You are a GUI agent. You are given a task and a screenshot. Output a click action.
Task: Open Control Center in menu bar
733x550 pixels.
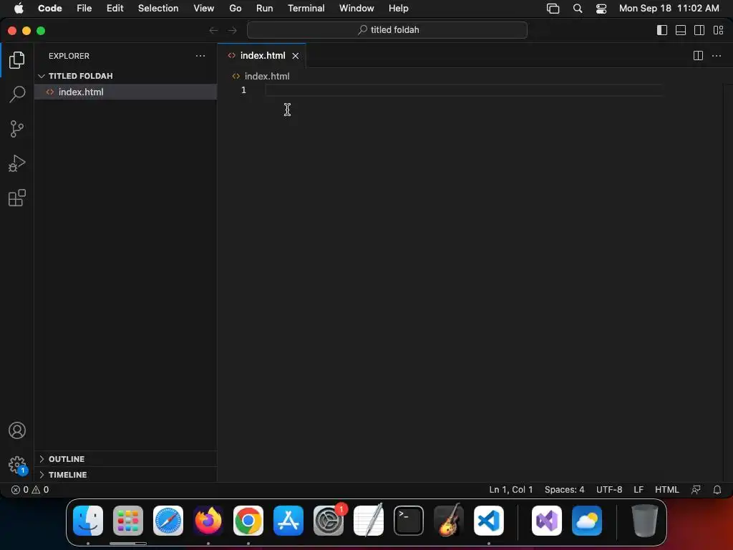(601, 9)
